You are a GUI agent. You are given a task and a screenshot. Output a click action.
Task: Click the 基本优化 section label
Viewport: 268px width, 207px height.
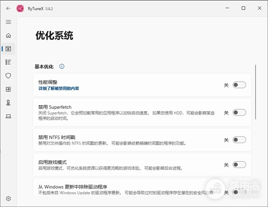click(44, 67)
